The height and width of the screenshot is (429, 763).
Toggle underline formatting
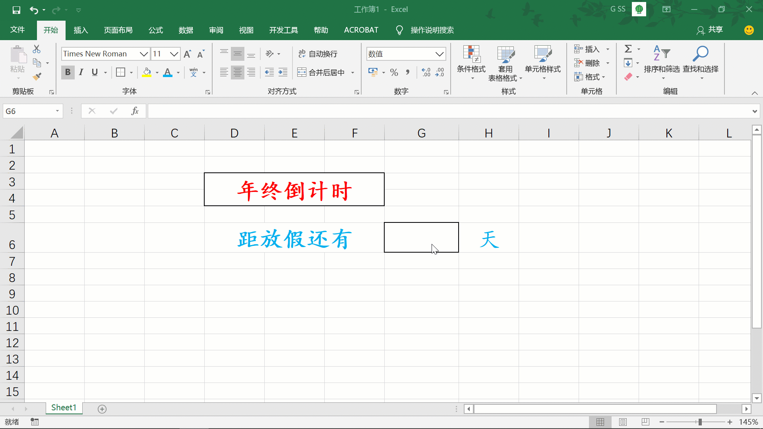(x=95, y=72)
